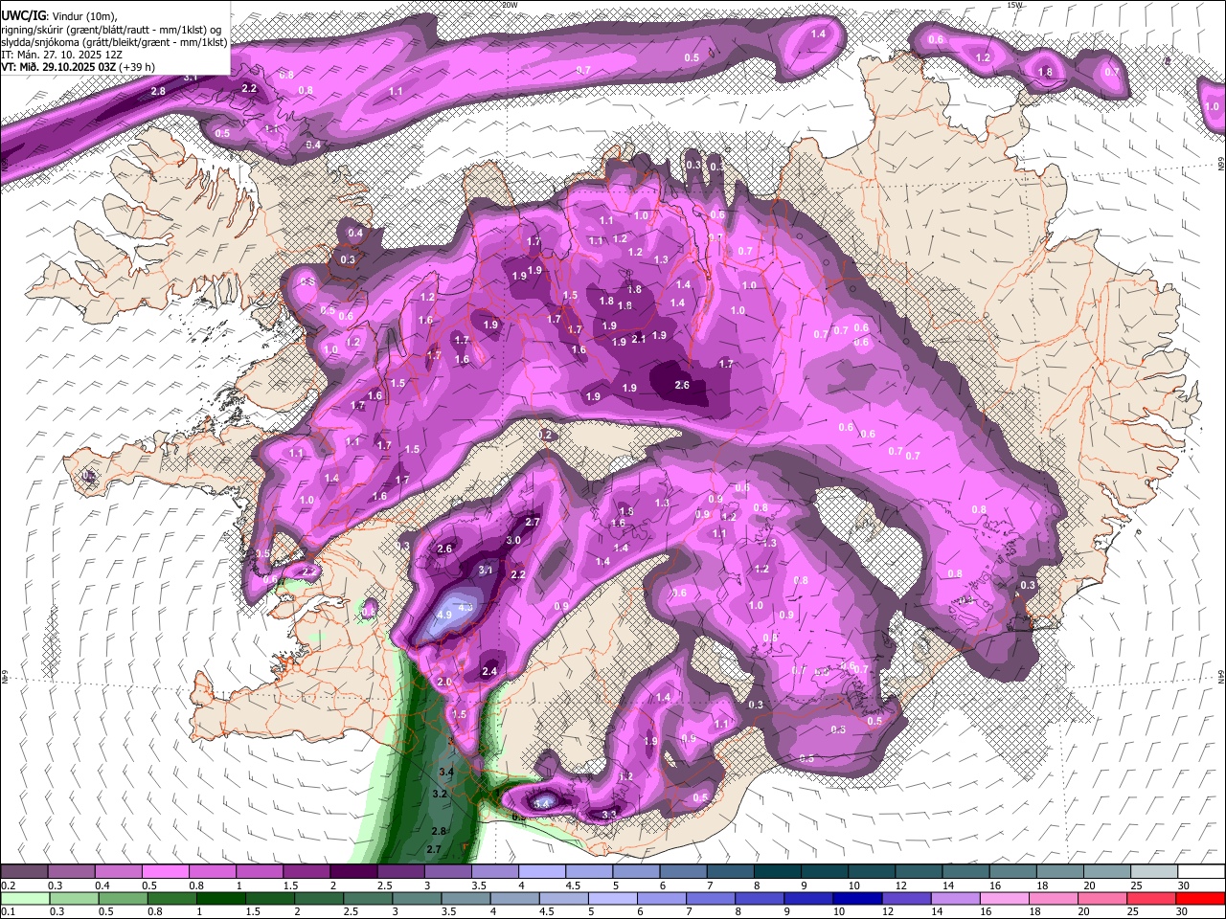Screen dimensions: 1226x919
Task: Pick the dark teal top legend swatch for 8–9
Action: [x=777, y=872]
